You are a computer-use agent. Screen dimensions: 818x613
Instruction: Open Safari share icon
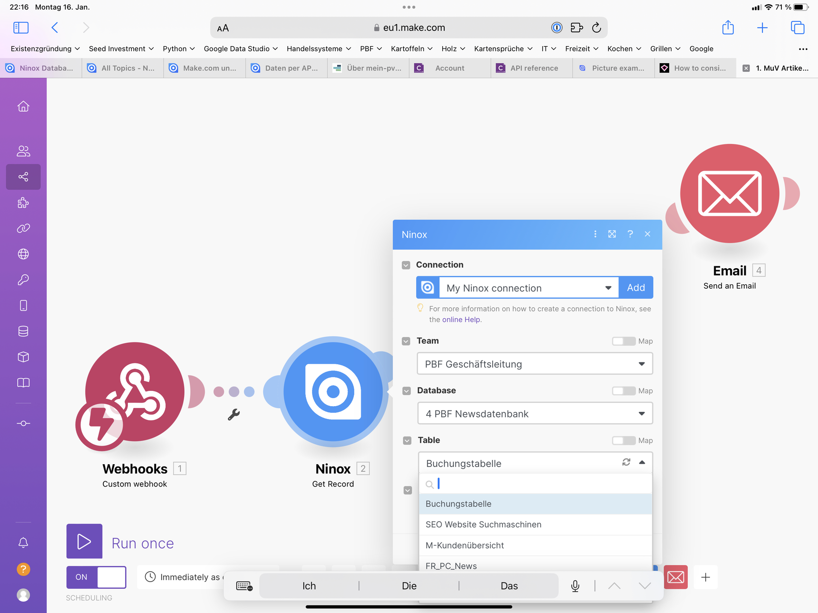tap(728, 28)
